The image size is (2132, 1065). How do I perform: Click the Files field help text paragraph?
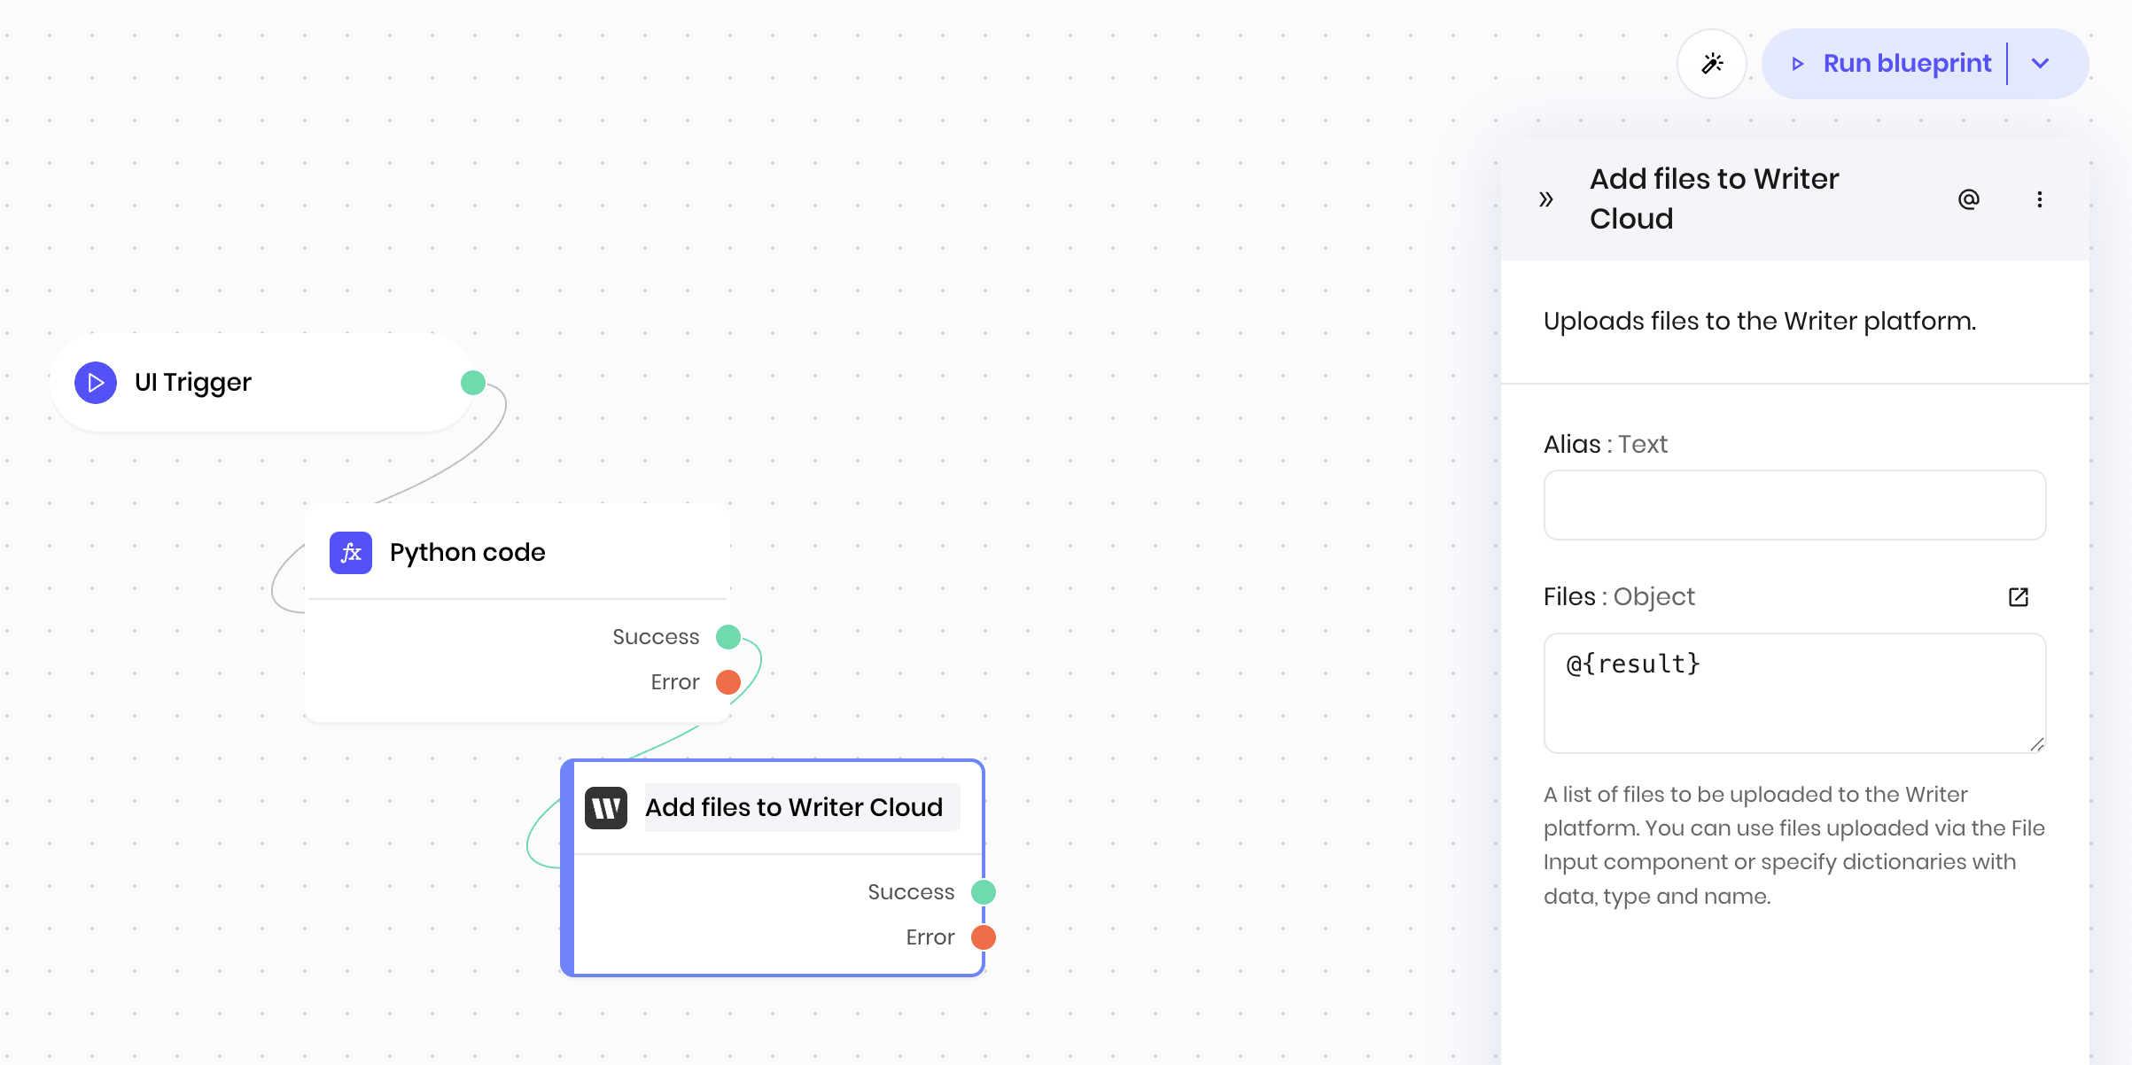pos(1794,845)
